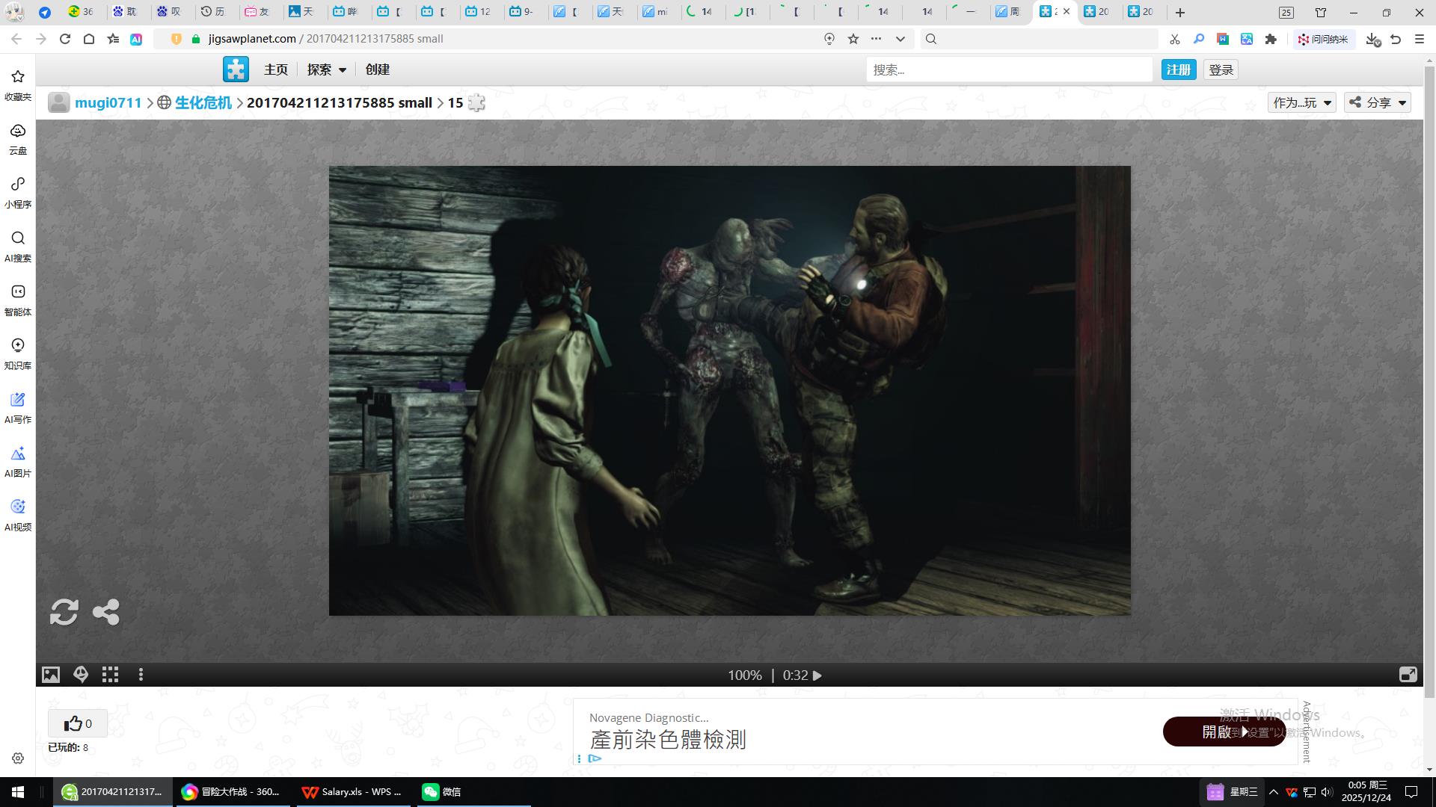Viewport: 1436px width, 807px height.
Task: Arrange pieces with the grid icon
Action: click(110, 675)
